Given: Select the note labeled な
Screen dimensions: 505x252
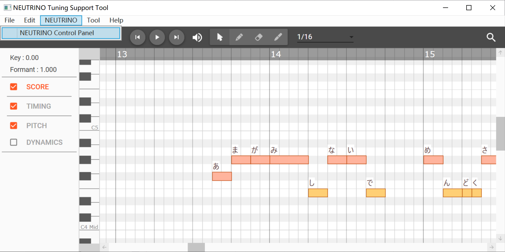Looking at the screenshot, I should click(337, 160).
